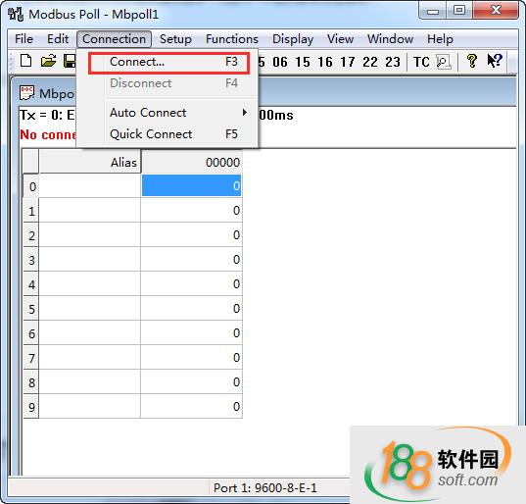526x504 pixels.
Task: Select row header 9
Action: coord(31,407)
